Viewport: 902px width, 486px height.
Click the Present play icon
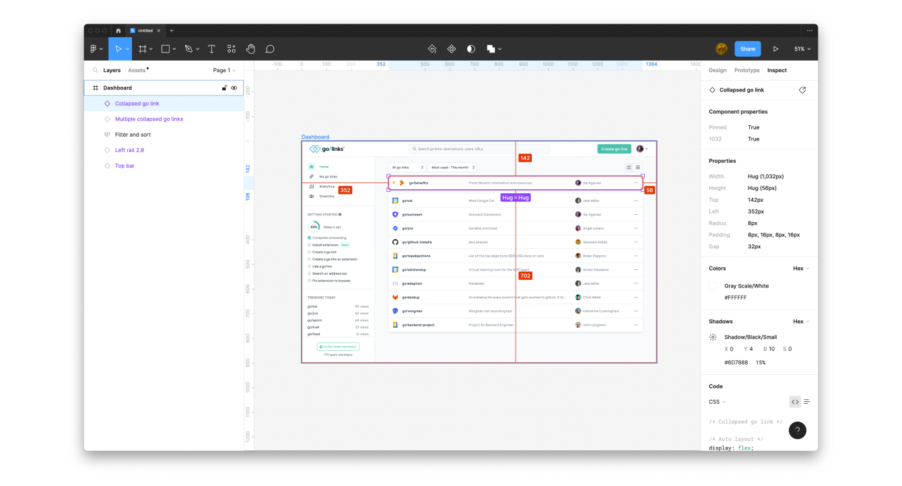[x=775, y=48]
